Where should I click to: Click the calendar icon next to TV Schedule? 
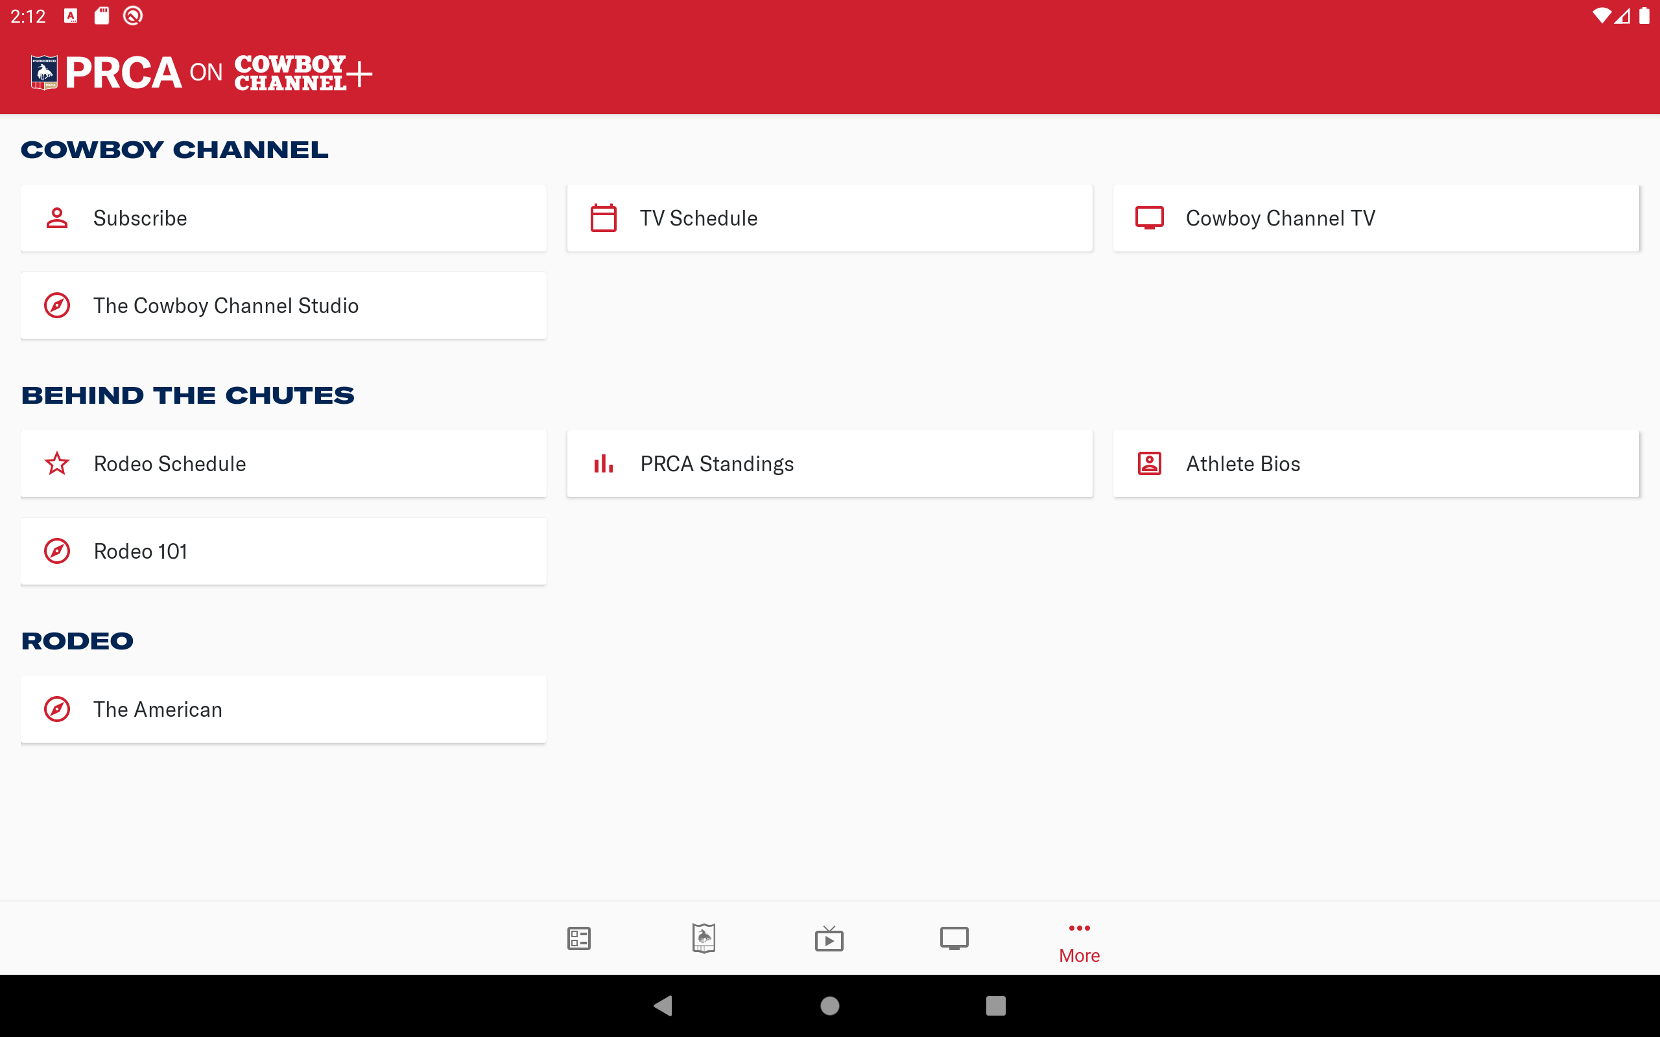pyautogui.click(x=604, y=218)
